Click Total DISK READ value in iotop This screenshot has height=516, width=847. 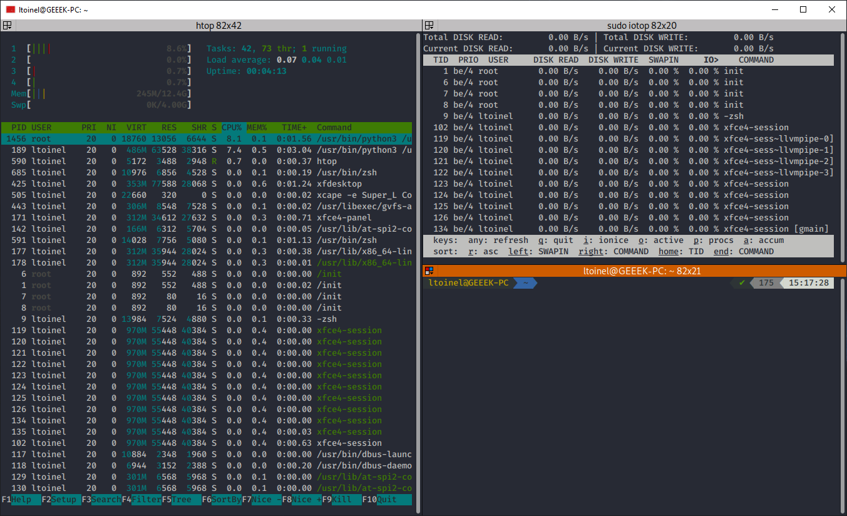click(568, 37)
